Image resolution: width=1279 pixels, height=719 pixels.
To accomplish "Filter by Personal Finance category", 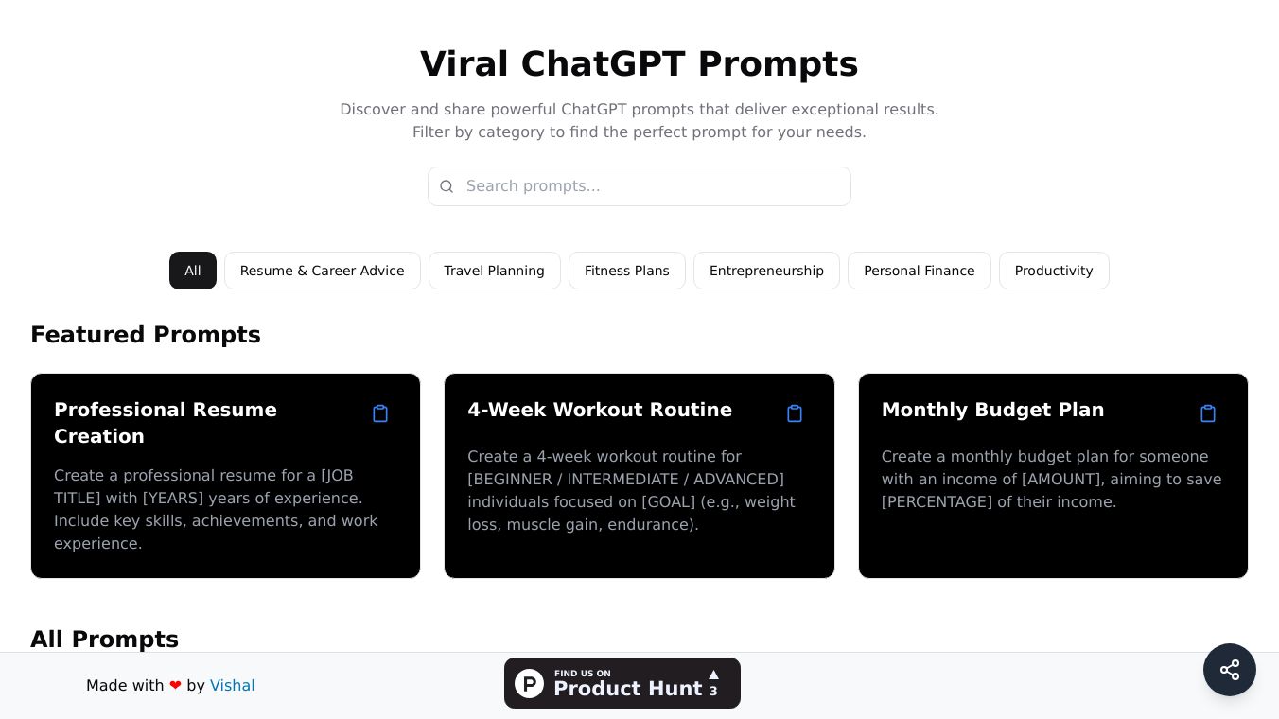I will (919, 271).
